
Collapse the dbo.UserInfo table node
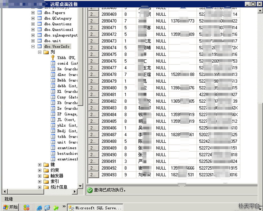(x=33, y=46)
